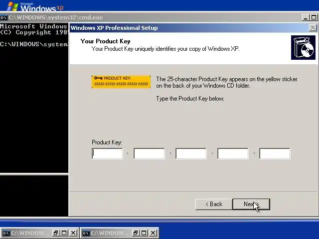Screen dimensions: 319x239
Task: Click the first minimized console's cmd icon
Action: pyautogui.click(x=6, y=233)
